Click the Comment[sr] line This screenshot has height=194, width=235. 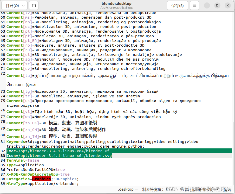(82, 64)
